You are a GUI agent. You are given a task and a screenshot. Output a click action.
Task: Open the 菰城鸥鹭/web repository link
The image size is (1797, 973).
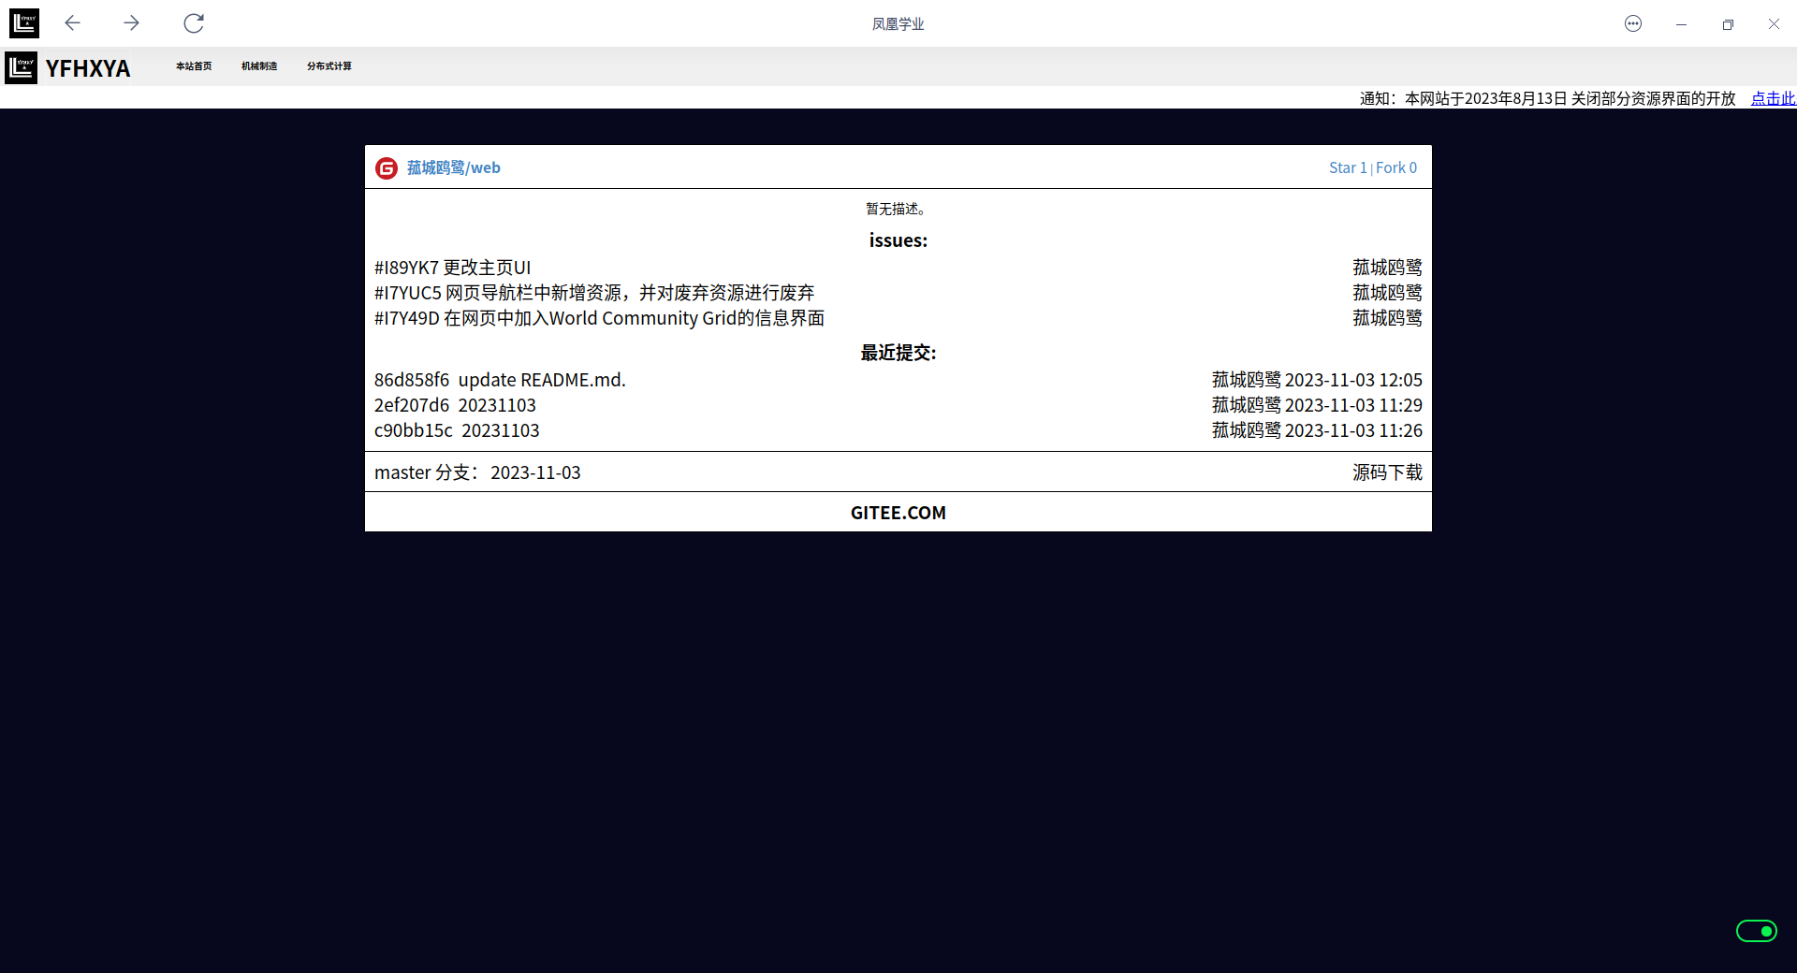454,168
